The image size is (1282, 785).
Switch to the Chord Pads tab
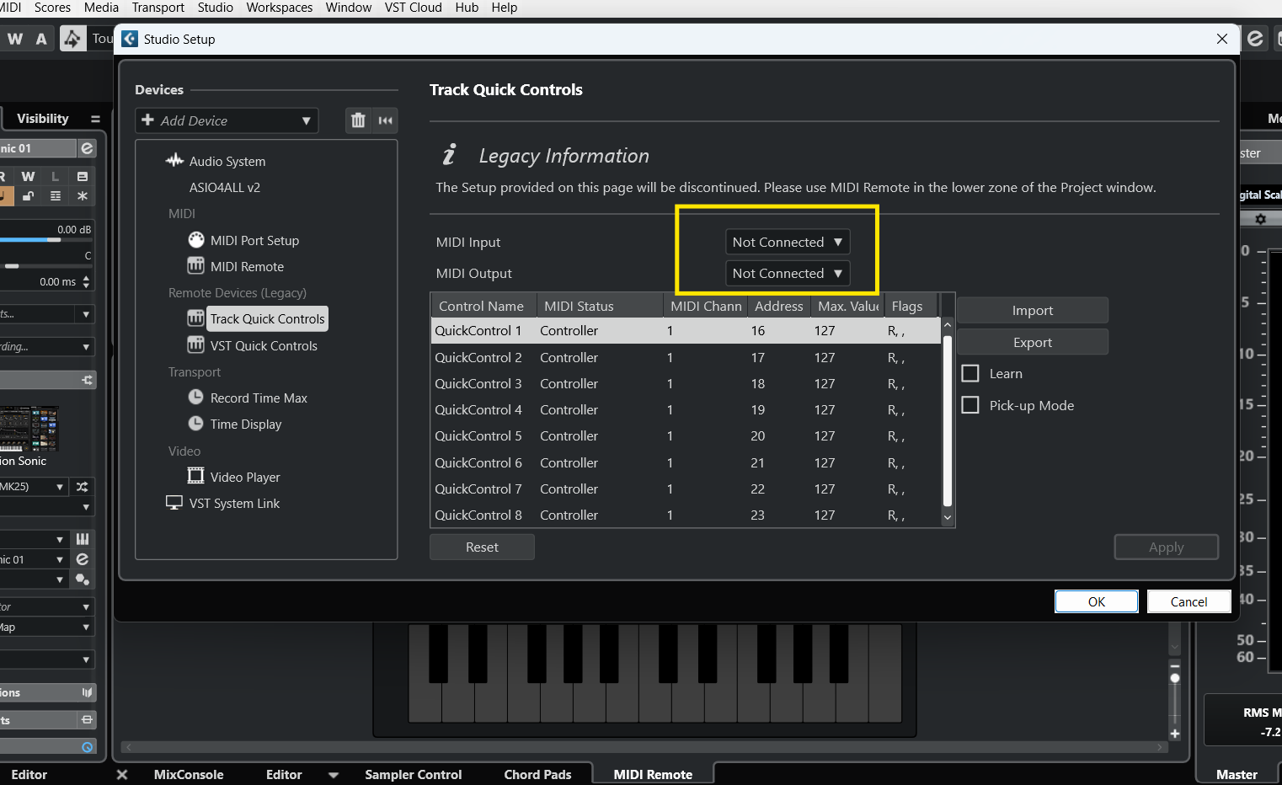[537, 774]
